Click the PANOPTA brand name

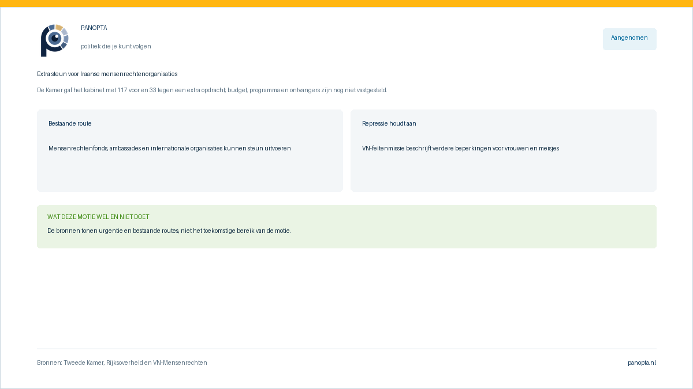94,28
